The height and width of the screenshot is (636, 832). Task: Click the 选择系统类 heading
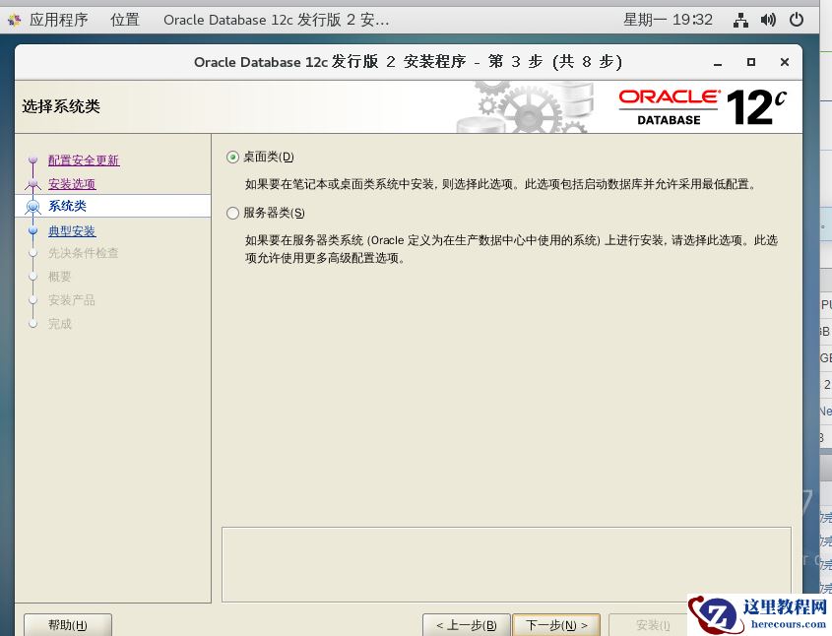point(61,106)
